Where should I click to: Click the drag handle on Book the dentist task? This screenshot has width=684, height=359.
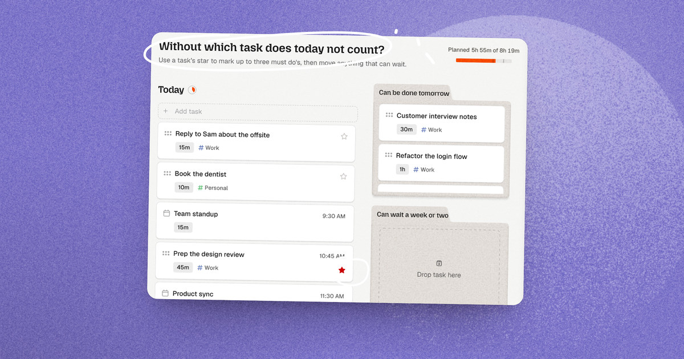pyautogui.click(x=167, y=173)
